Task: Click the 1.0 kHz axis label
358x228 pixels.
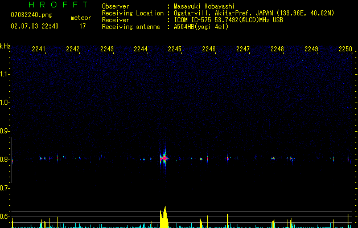Action: pyautogui.click(x=5, y=103)
